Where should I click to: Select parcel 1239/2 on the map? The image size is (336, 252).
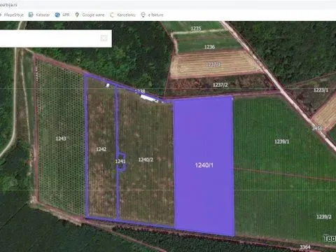[x=324, y=217]
